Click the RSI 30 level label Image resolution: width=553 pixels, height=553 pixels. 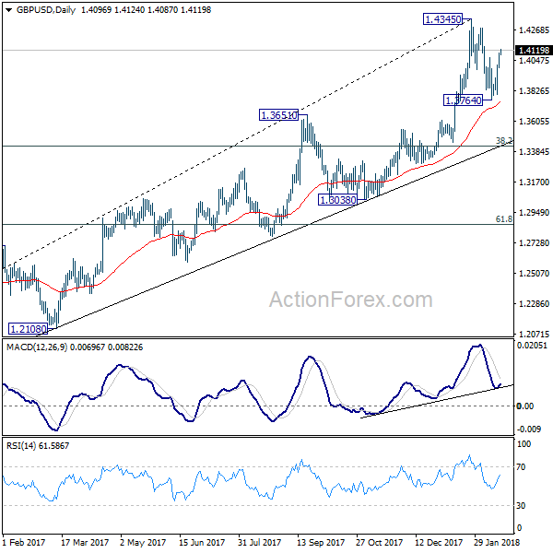point(521,506)
